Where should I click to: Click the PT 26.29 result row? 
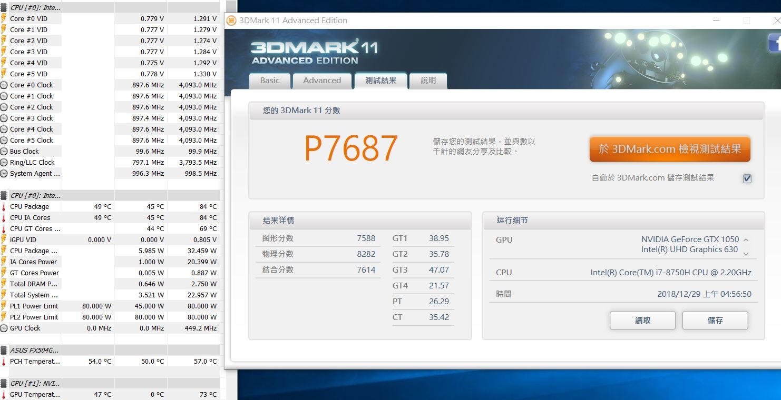pyautogui.click(x=423, y=302)
